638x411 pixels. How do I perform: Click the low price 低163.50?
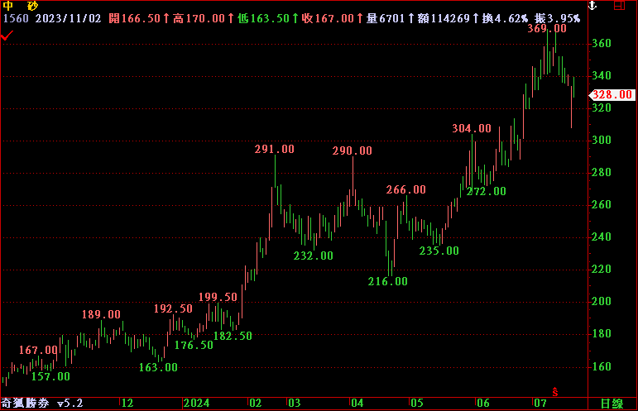[x=263, y=18]
